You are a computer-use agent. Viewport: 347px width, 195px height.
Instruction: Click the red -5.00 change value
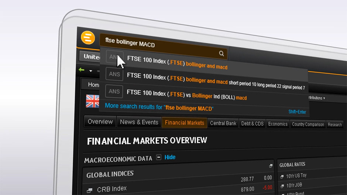267,188
